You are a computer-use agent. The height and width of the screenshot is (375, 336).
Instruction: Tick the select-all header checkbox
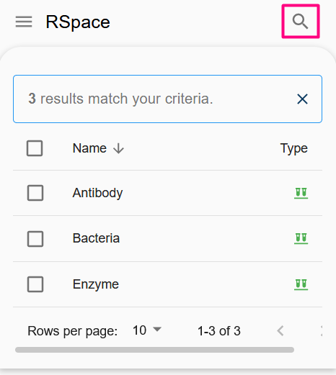point(35,148)
